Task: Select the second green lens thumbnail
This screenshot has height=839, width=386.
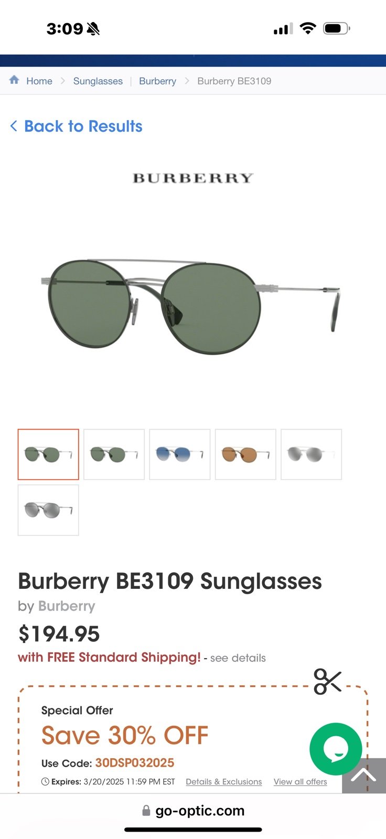Action: coord(114,454)
